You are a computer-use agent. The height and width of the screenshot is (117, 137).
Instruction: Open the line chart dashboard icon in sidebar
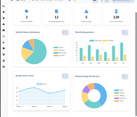tap(4, 6)
